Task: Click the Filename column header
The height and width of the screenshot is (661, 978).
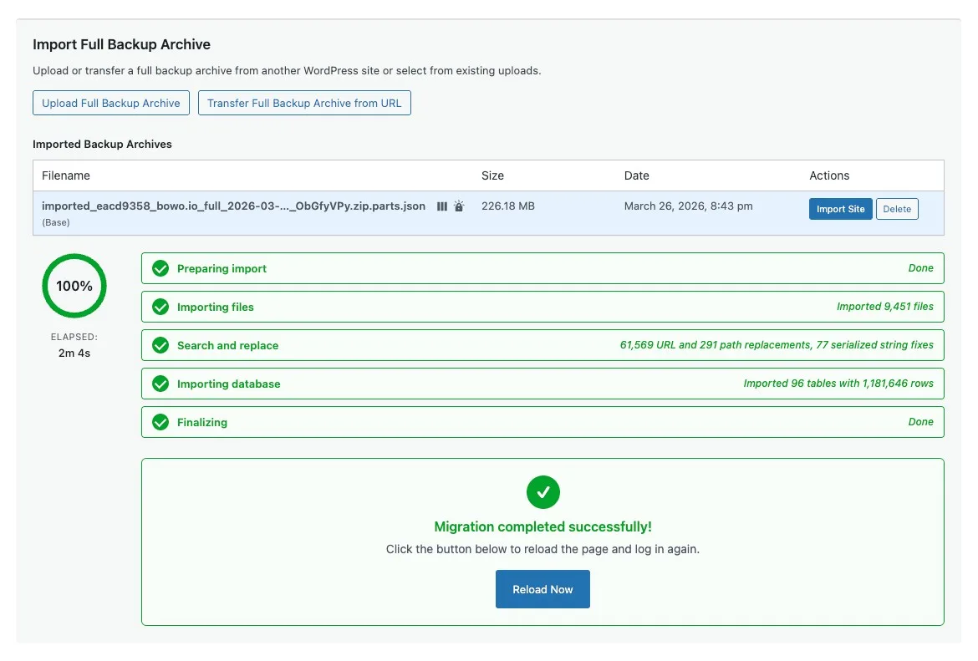Action: [66, 175]
